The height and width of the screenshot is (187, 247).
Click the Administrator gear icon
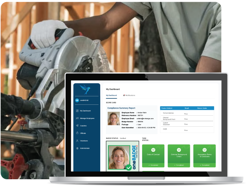click(77, 148)
